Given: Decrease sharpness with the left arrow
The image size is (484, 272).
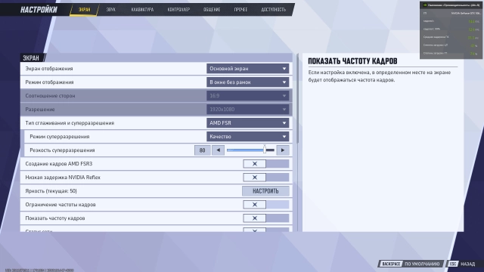Looking at the screenshot, I should (x=219, y=150).
